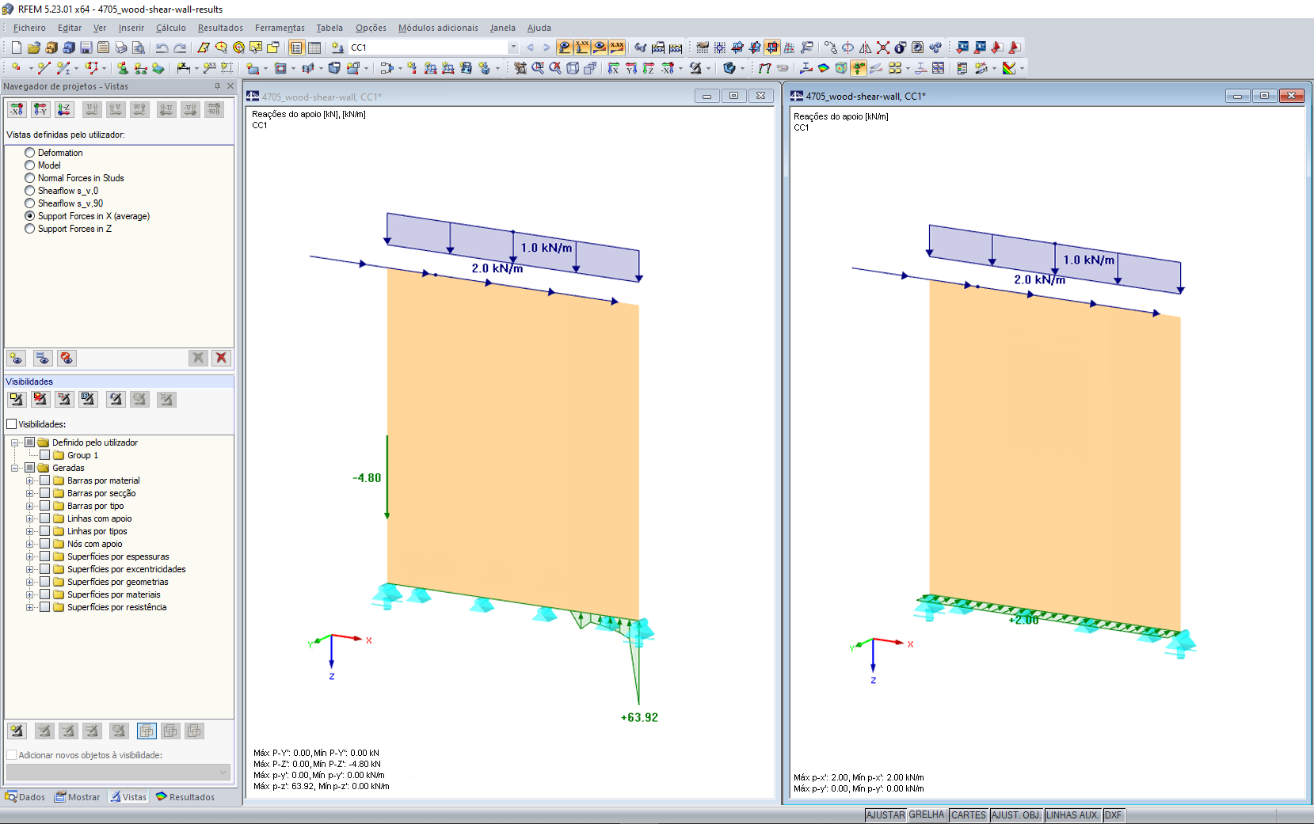Open table view toolbar icon
The width and height of the screenshot is (1314, 824).
coord(314,47)
